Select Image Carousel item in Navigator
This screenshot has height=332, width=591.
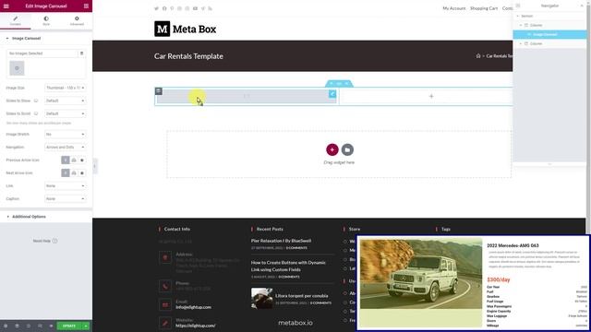[549, 35]
